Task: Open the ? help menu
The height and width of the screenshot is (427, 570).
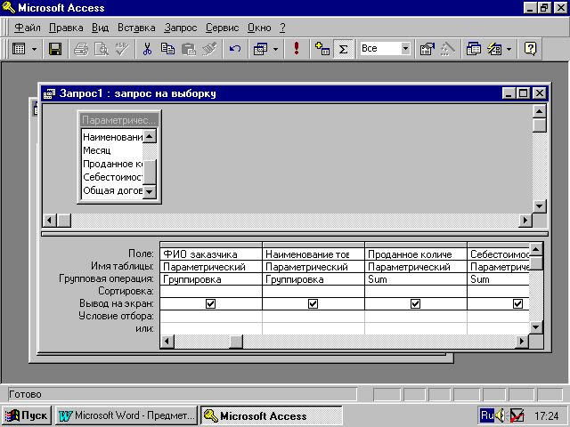Action: 283,28
